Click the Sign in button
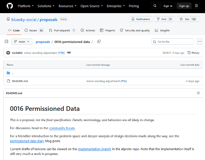This screenshot has width=205, height=160. point(168,6)
